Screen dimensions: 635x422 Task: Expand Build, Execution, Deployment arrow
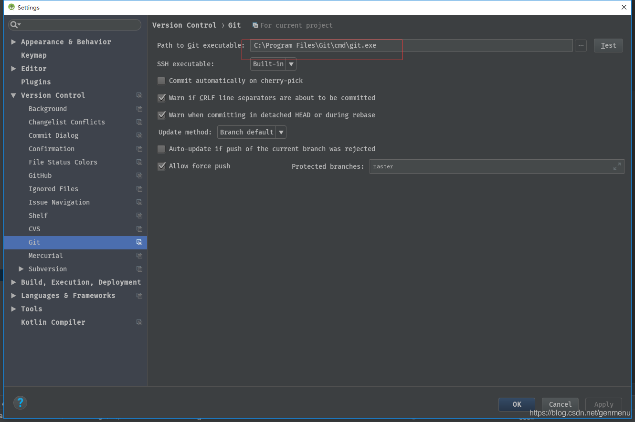coord(13,282)
